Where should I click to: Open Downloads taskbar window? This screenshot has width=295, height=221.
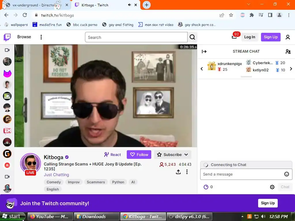pyautogui.click(x=97, y=216)
